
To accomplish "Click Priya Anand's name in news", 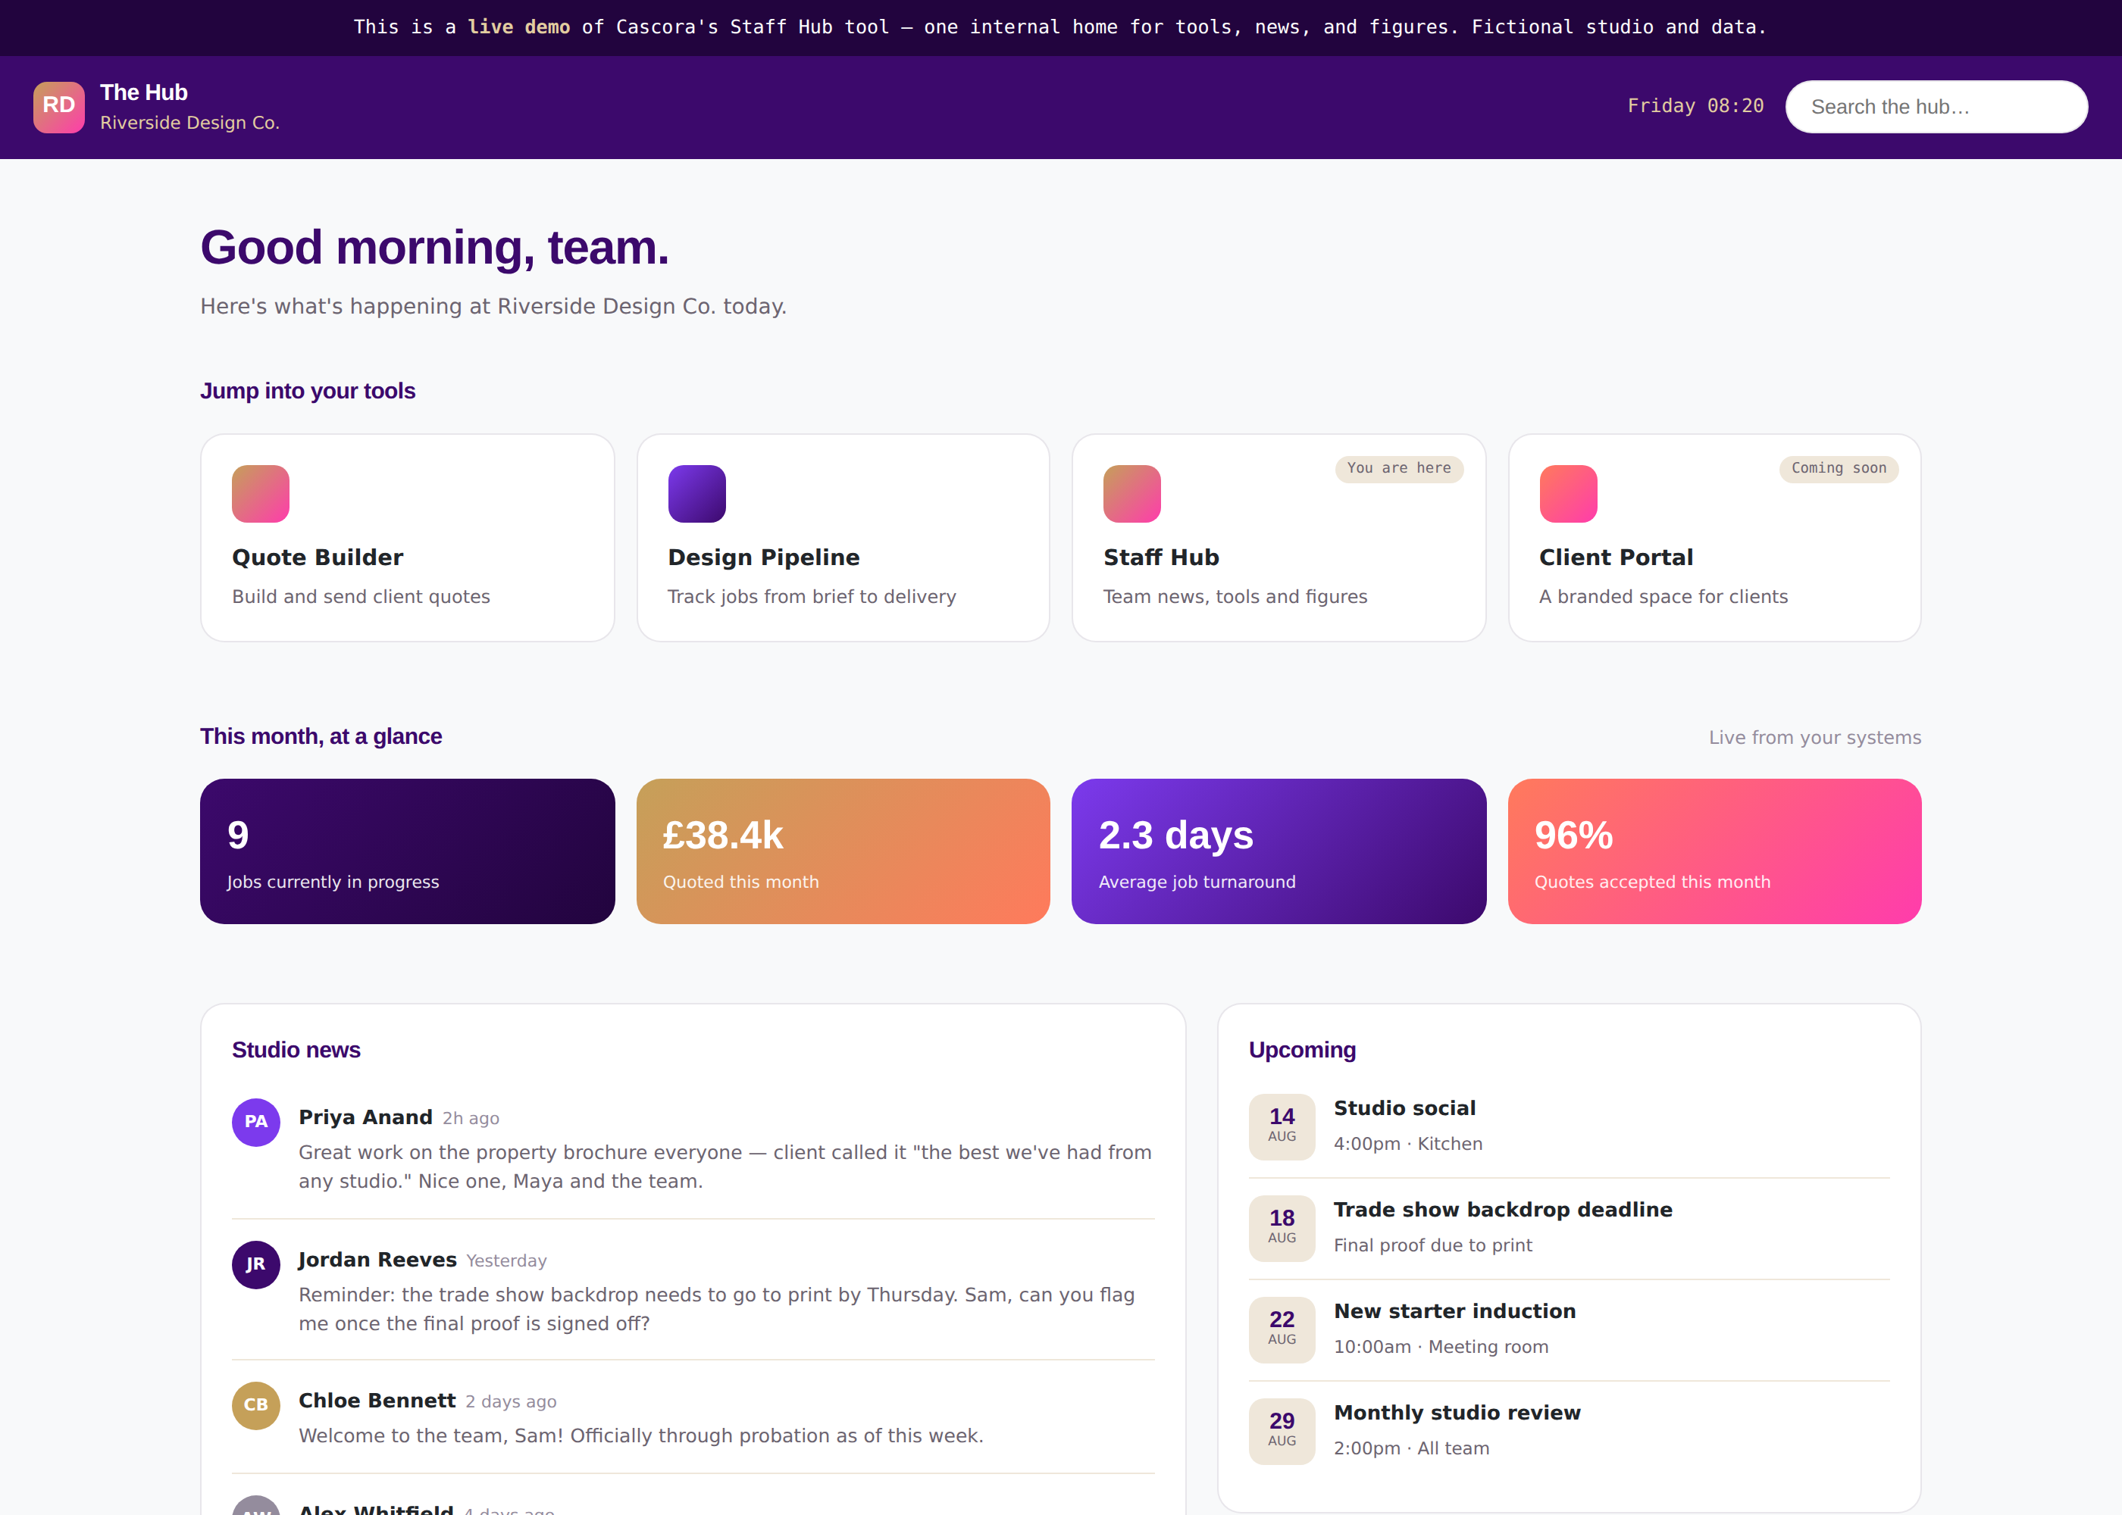I will point(365,1117).
